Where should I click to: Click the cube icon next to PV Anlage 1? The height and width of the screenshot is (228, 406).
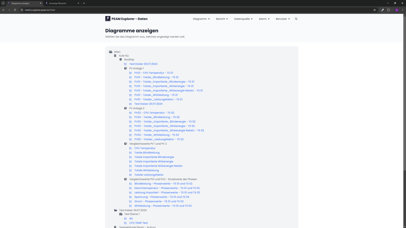[126, 68]
